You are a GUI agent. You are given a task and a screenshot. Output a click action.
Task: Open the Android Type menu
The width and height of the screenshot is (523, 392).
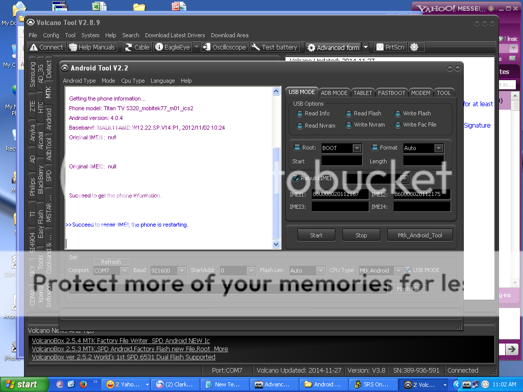[79, 81]
